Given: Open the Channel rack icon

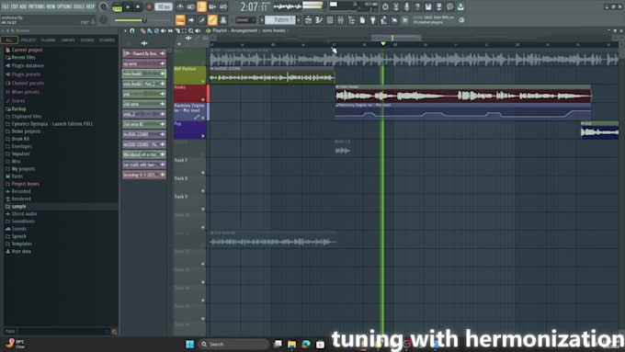Looking at the screenshot, I should coord(330,20).
